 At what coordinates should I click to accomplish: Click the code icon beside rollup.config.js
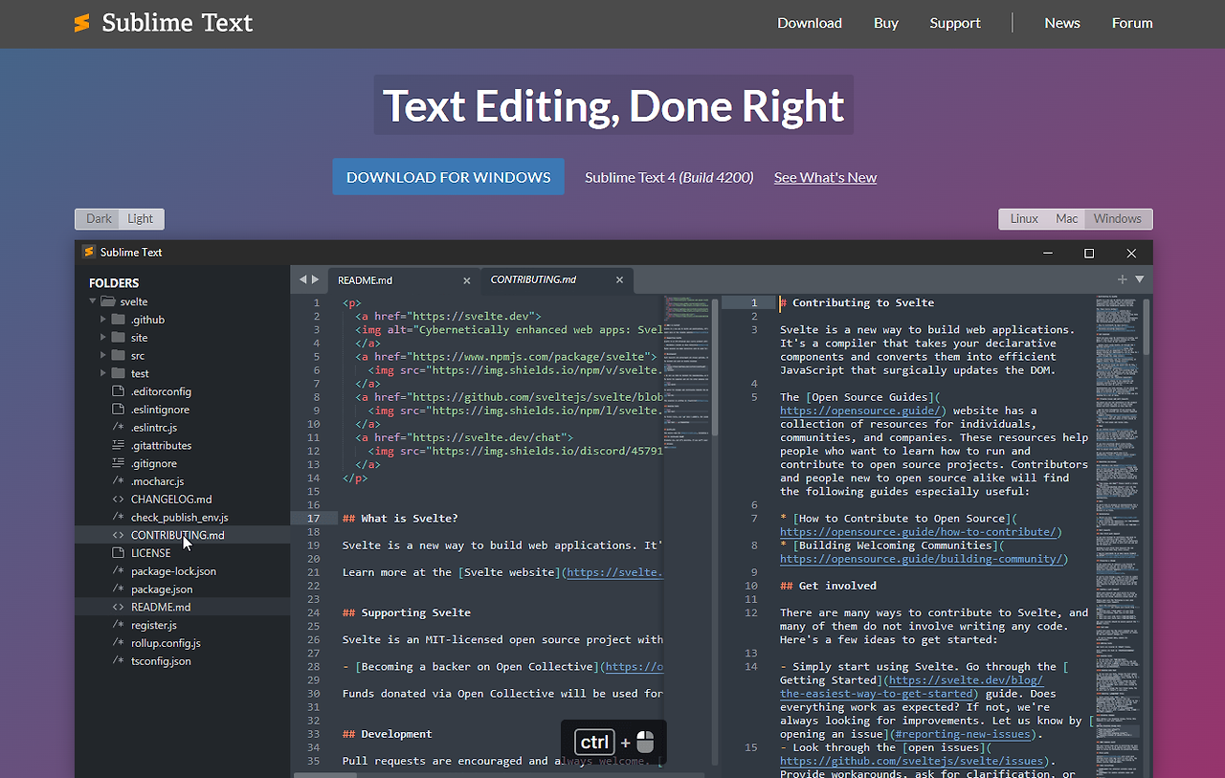coord(118,643)
